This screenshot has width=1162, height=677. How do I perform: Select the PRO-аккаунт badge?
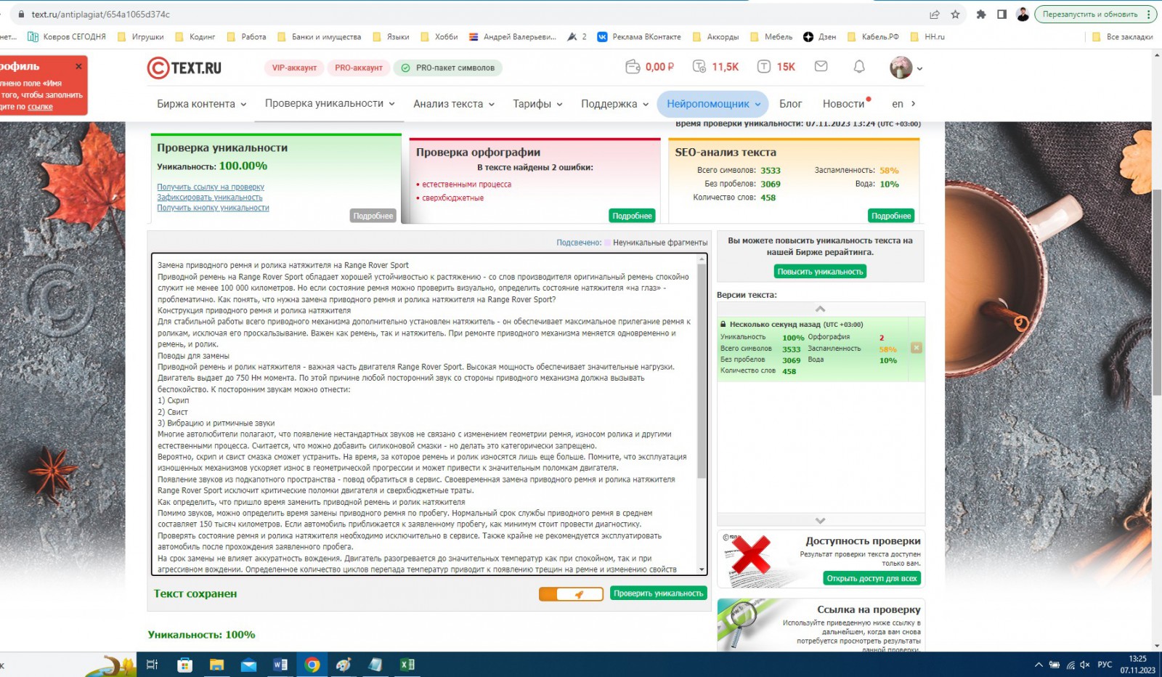359,68
